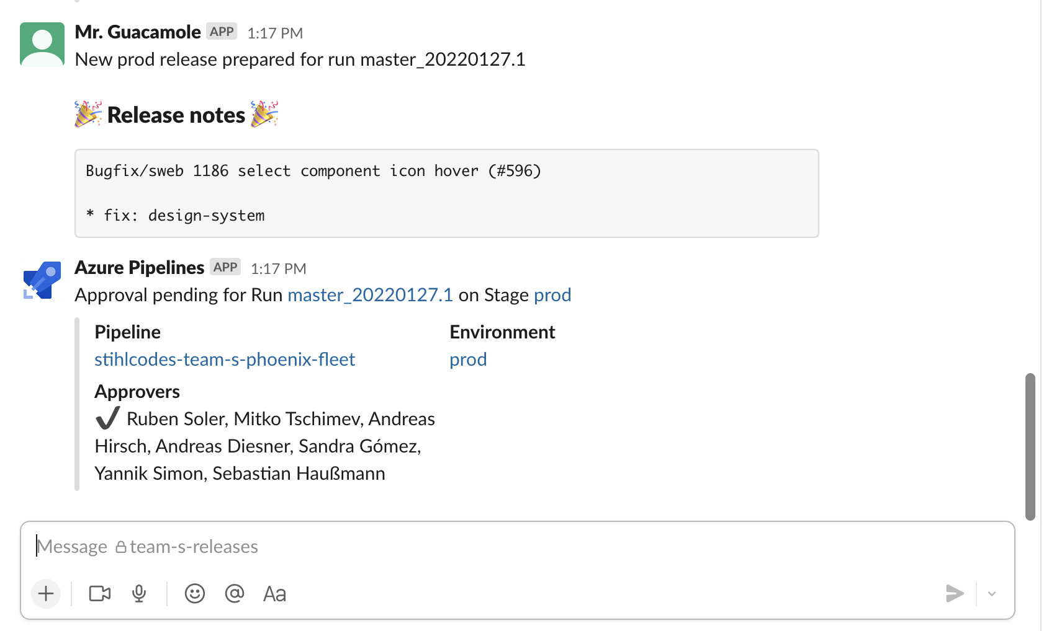This screenshot has height=631, width=1049.
Task: Open the Azure Pipelines app avatar
Action: coord(42,280)
